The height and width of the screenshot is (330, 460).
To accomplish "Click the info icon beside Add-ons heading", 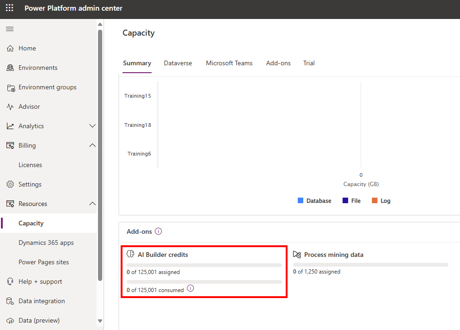I will [159, 231].
